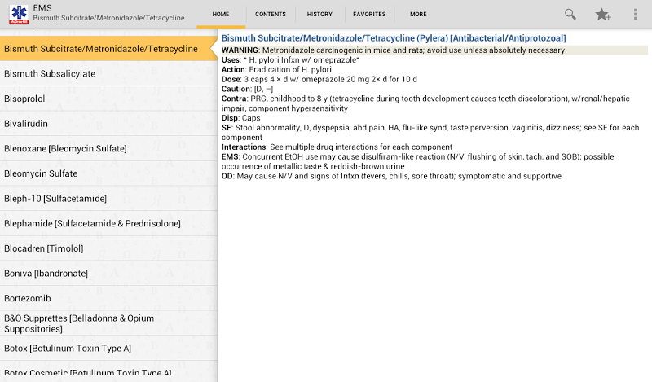Screen dimensions: 652x382
Task: Select Botox [Botulinum Toxin Type A] entry
Action: pos(108,348)
